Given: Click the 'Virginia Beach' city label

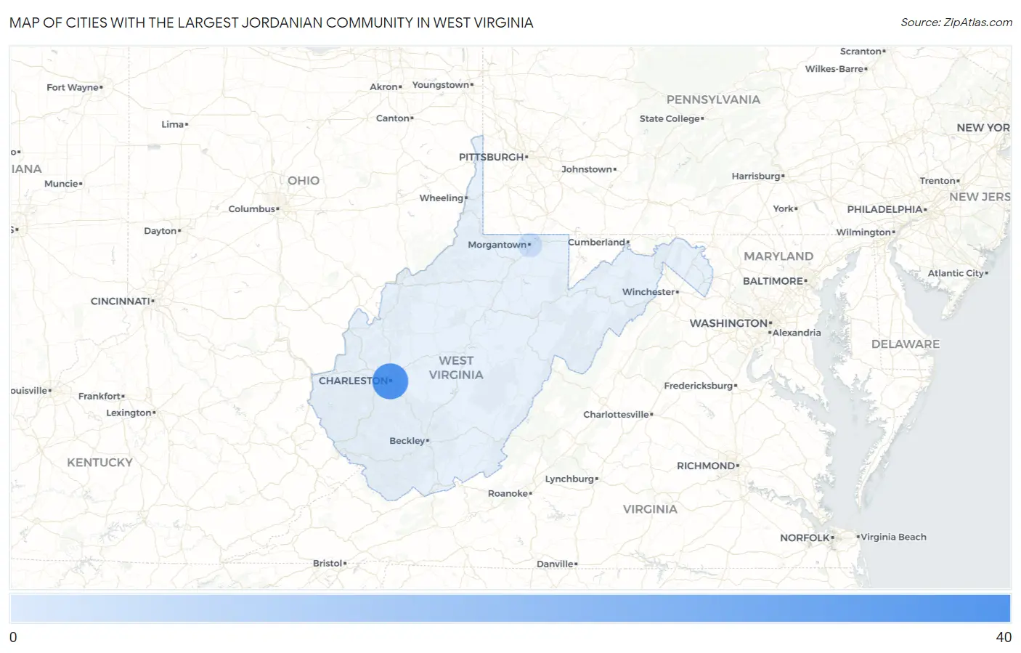Looking at the screenshot, I should (x=893, y=537).
